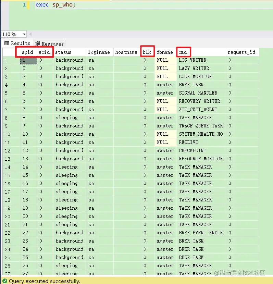This screenshot has height=284, width=273.
Task: Click the background status cell in row 9
Action: [70, 126]
